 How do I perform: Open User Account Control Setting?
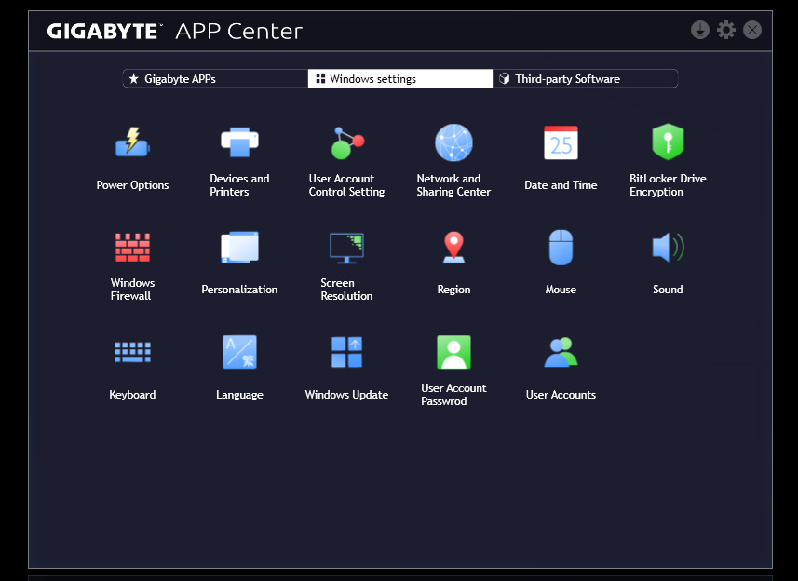(346, 144)
